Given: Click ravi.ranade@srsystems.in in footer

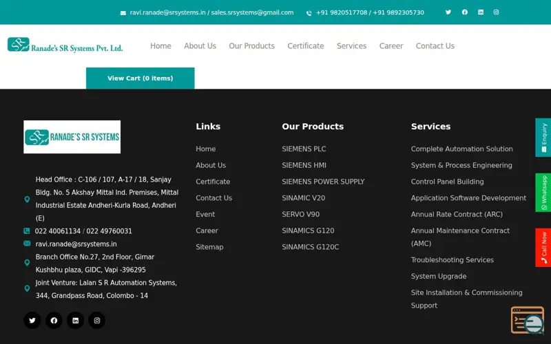Looking at the screenshot, I should click(x=76, y=244).
